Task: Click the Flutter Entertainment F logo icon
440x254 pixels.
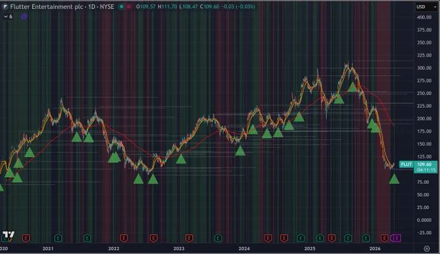Action: (x=5, y=6)
